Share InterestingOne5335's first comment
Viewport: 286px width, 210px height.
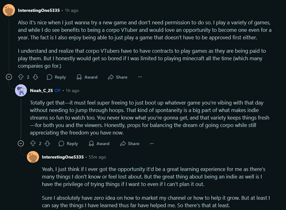(x=117, y=77)
